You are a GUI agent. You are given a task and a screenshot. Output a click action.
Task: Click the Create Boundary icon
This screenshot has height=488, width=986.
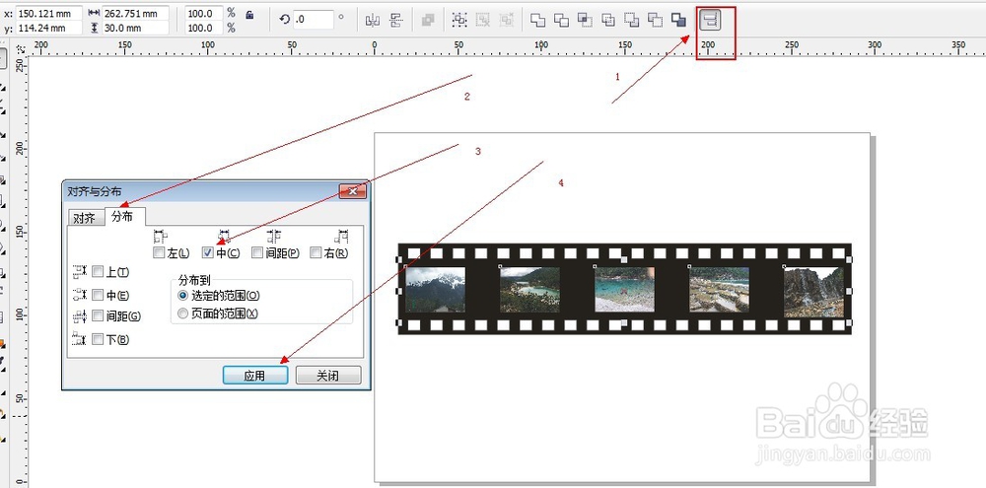678,20
